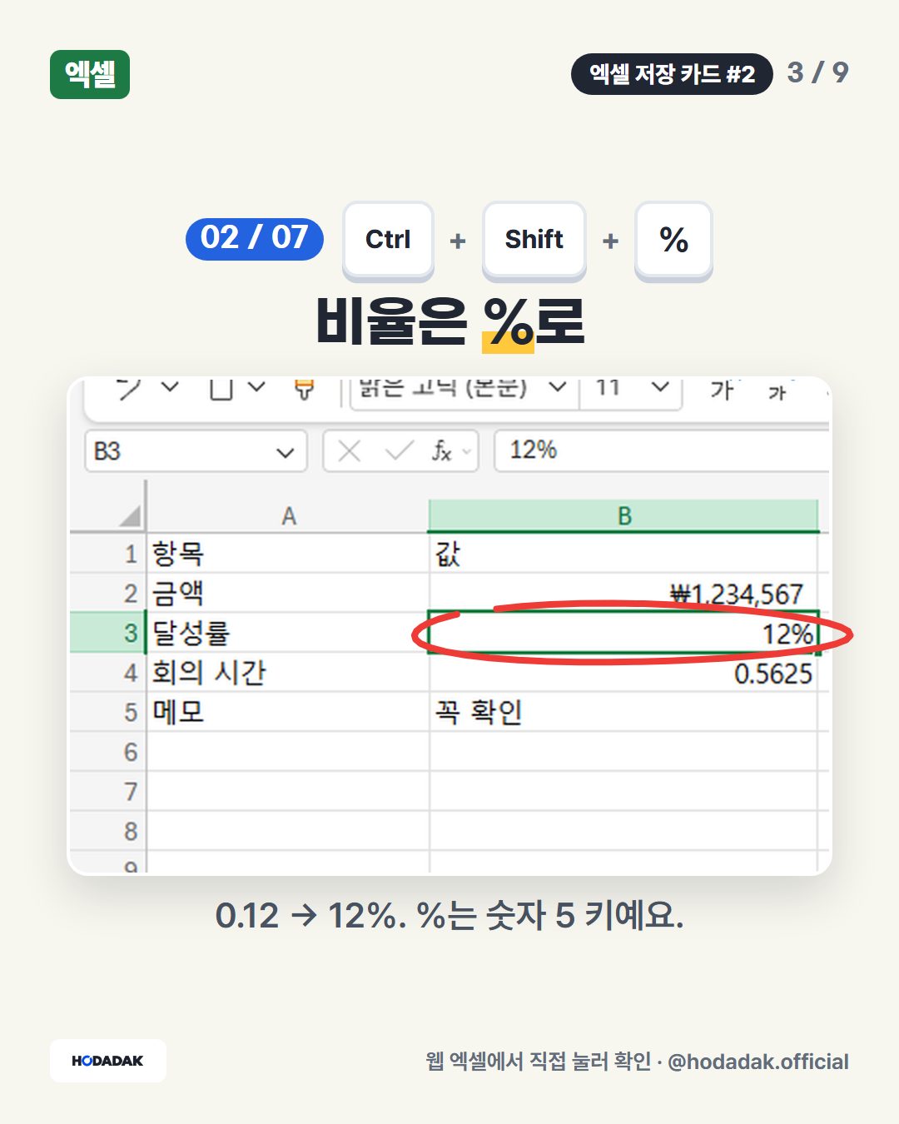This screenshot has width=899, height=1124.
Task: Select row 6 header
Action: [108, 753]
